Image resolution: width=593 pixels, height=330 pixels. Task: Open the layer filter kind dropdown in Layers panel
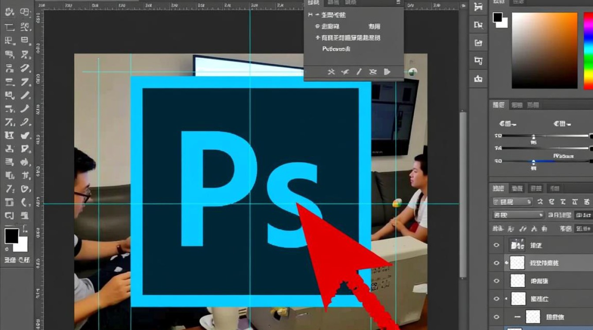pos(513,202)
